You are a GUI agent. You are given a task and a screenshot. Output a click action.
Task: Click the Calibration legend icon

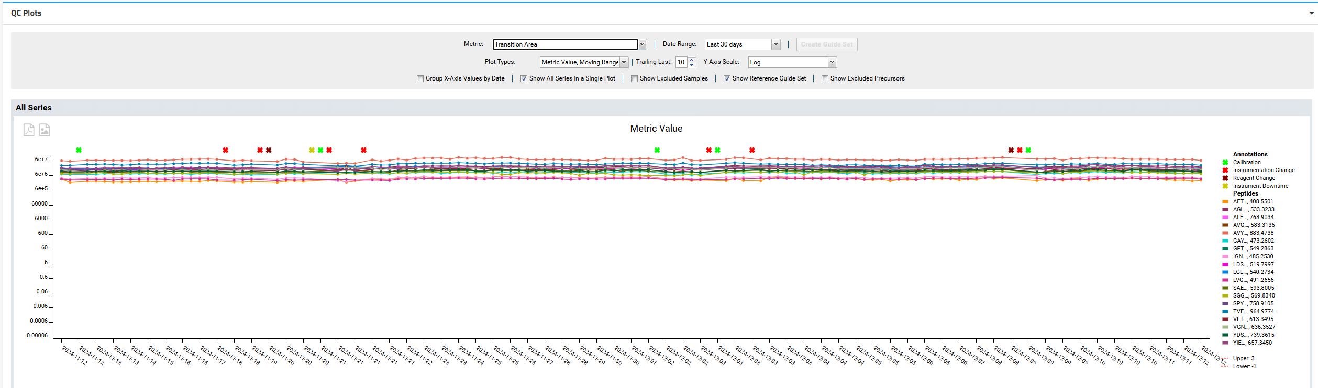pos(1225,162)
